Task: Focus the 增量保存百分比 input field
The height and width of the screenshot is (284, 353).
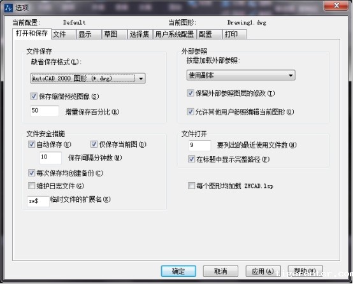Action: 45,111
